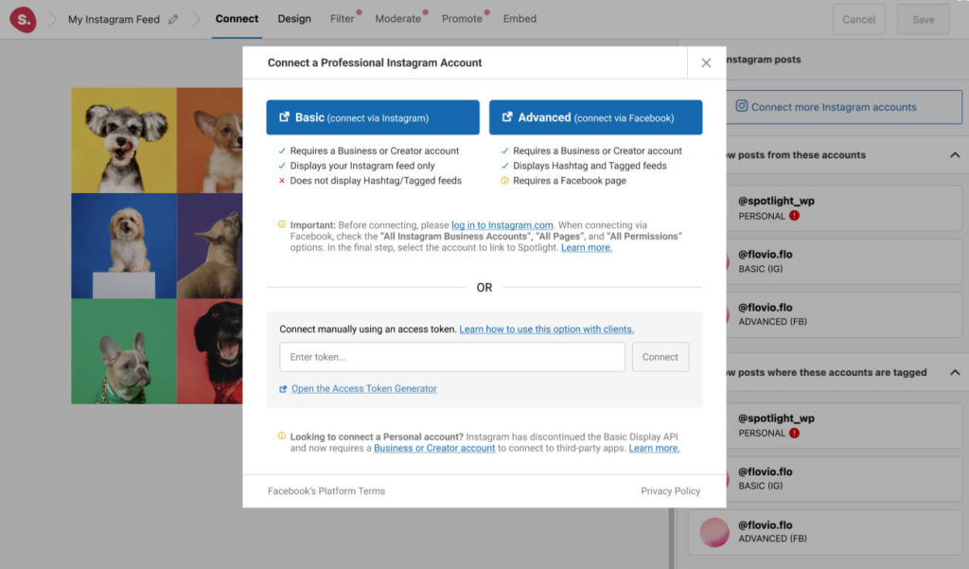969x569 pixels.
Task: Focus the 'Enter token...' input field
Action: coord(452,357)
